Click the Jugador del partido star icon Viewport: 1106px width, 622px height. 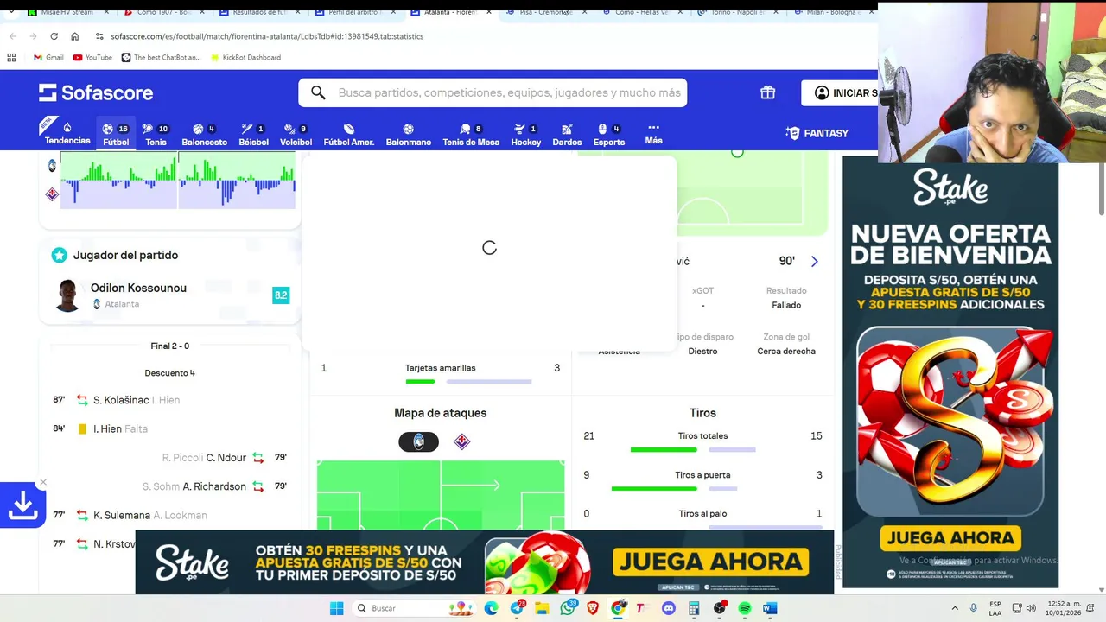click(59, 255)
